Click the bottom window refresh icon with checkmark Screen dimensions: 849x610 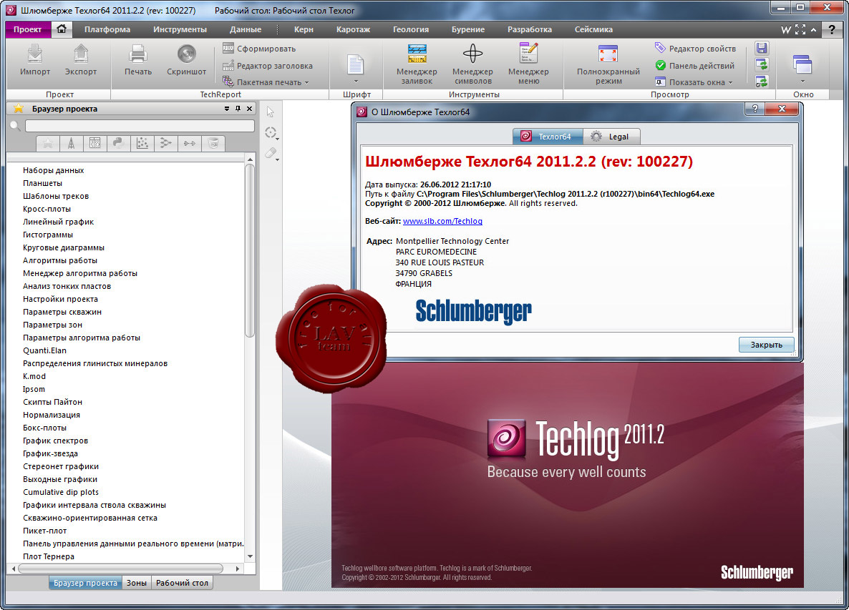click(x=762, y=82)
